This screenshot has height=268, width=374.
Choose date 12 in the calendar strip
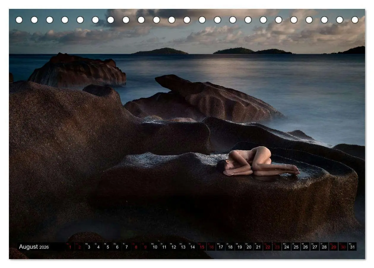pyautogui.click(x=174, y=246)
